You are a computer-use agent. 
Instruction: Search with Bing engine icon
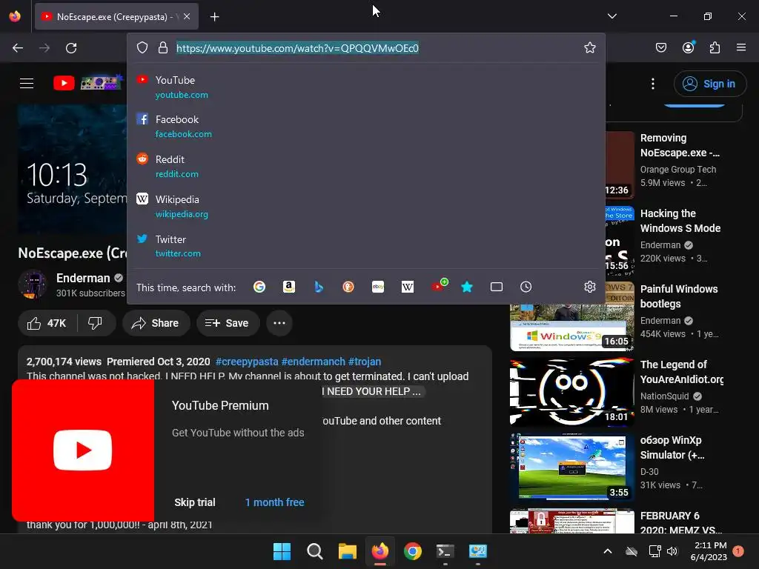pyautogui.click(x=319, y=287)
